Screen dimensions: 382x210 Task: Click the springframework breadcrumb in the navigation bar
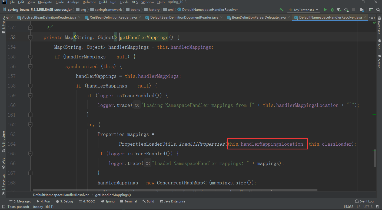(106, 10)
